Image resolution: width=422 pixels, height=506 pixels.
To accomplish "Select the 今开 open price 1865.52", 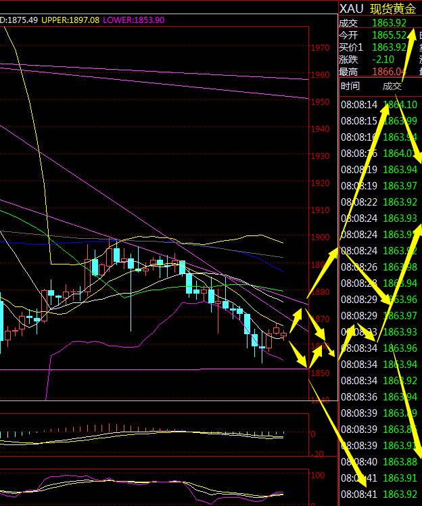I will pyautogui.click(x=390, y=35).
